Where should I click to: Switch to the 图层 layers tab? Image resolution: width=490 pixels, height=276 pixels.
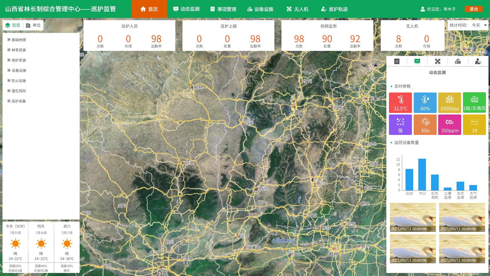click(x=13, y=25)
